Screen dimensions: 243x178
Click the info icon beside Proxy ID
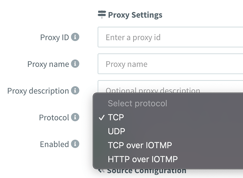click(x=75, y=37)
